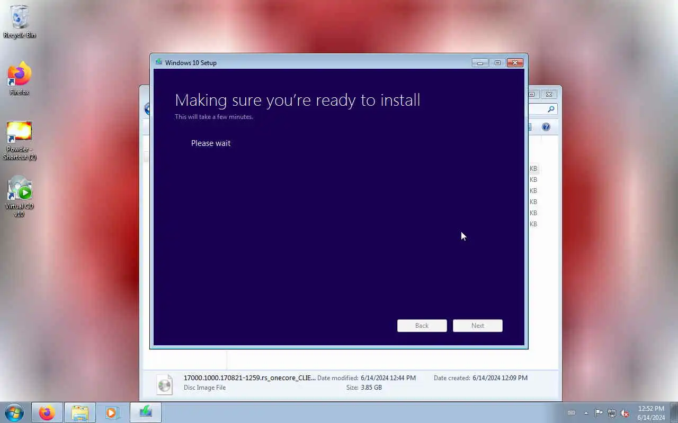Select the Windows 10 Setup taskbar button
The width and height of the screenshot is (678, 423).
click(x=146, y=412)
